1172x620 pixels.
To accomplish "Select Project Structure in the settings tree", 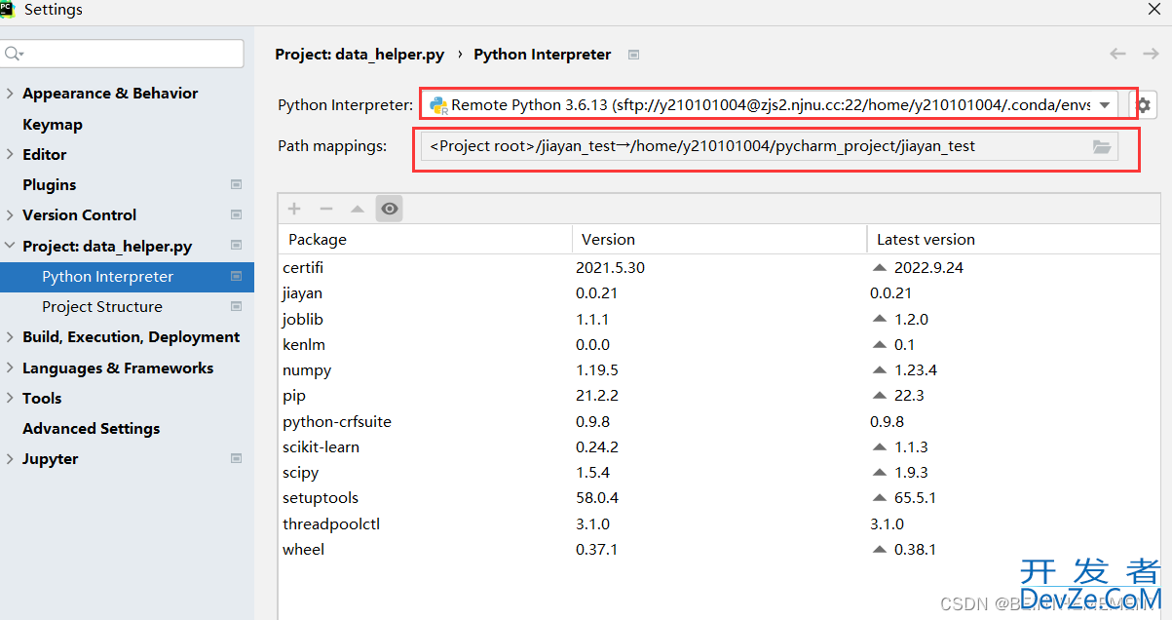I will tap(102, 307).
